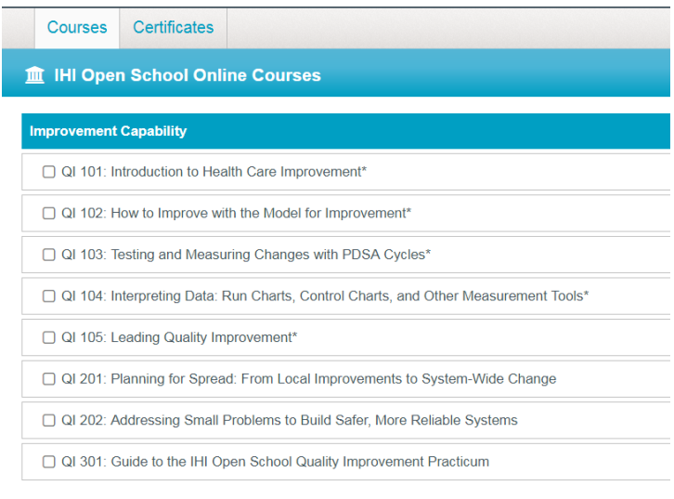Image resolution: width=674 pixels, height=499 pixels.
Task: Open QI 101: Introduction to Health Care Improvement
Action: pos(214,172)
